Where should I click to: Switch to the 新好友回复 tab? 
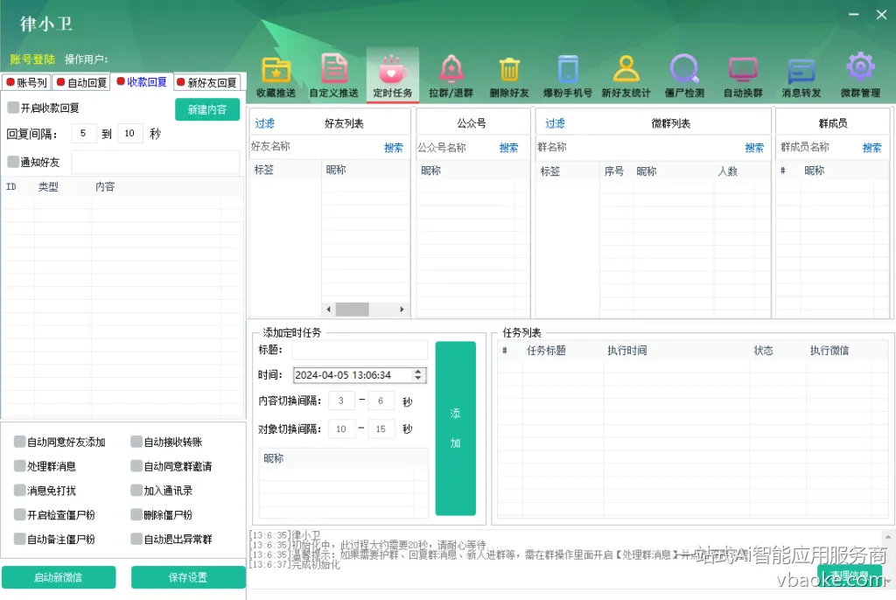[206, 83]
